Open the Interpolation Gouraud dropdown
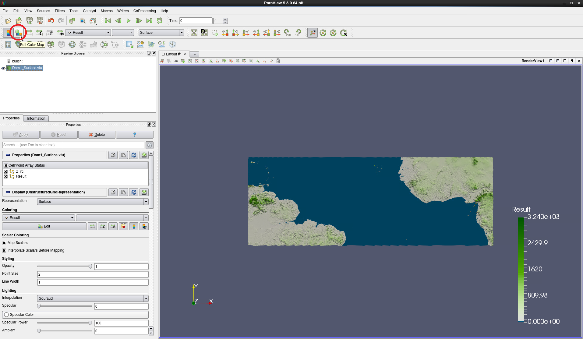 click(x=93, y=298)
